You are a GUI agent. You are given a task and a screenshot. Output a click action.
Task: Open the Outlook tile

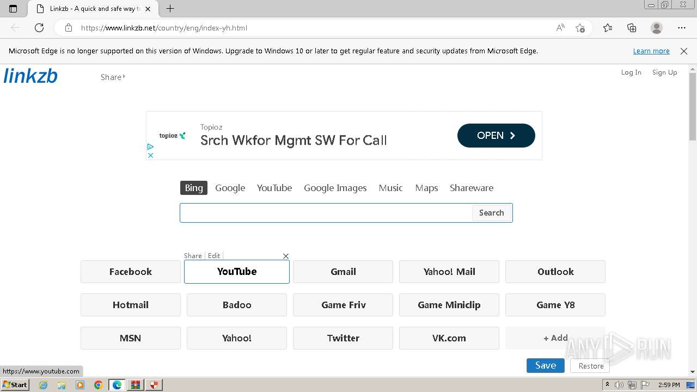coord(555,272)
